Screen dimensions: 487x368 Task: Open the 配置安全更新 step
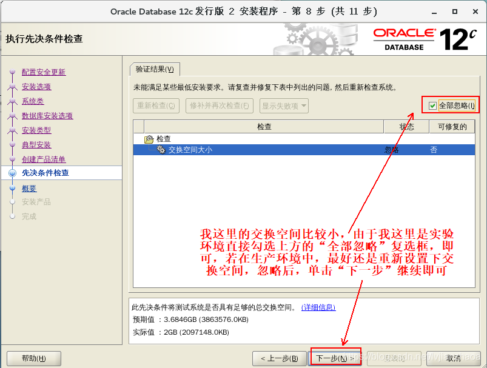[x=44, y=72]
